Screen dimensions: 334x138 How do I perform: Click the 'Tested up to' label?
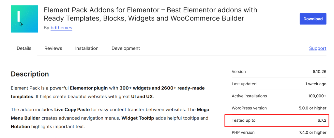click(x=243, y=120)
